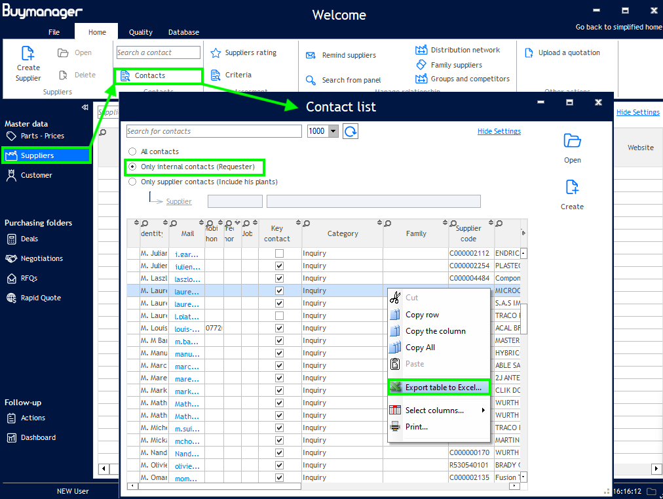Select Only supplier contacts radio option

coord(132,182)
